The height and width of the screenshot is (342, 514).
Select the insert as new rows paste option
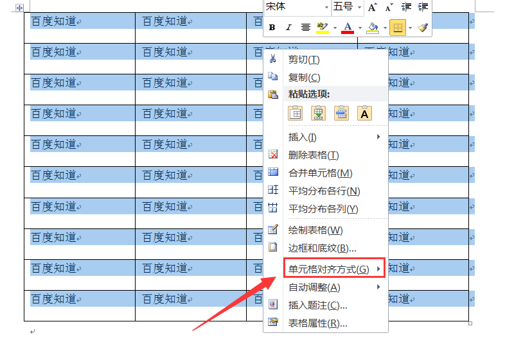318,113
